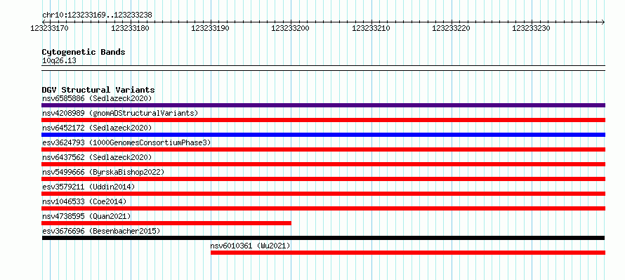Click the purple bar of nsv6585886
Image resolution: width=625 pixels, height=280 pixels.
tap(323, 105)
